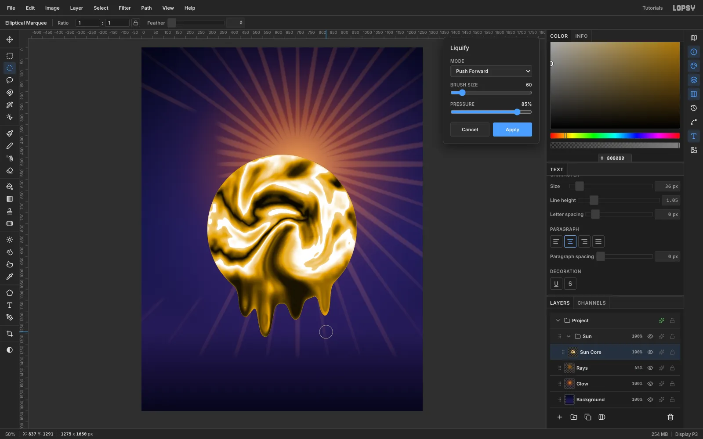
Task: Select the Rectangular Marquee tool
Action: 10,56
